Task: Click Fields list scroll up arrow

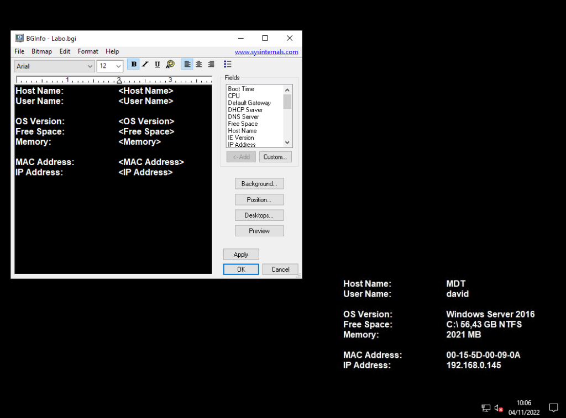Action: (287, 90)
